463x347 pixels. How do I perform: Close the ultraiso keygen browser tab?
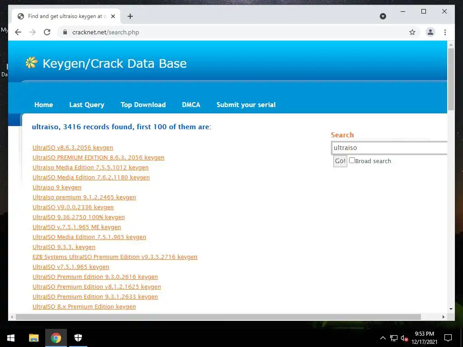pos(113,17)
